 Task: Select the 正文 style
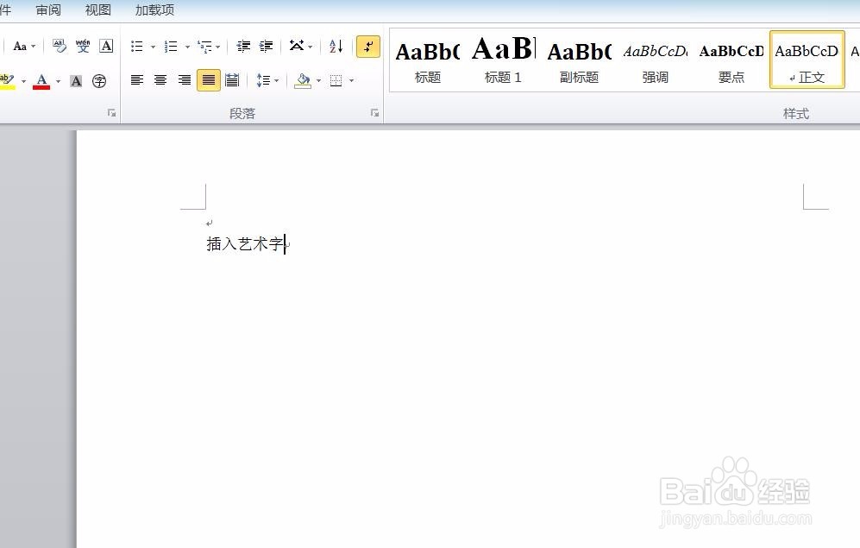pyautogui.click(x=807, y=60)
